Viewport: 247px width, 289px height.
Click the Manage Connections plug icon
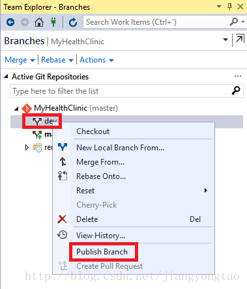(x=53, y=22)
